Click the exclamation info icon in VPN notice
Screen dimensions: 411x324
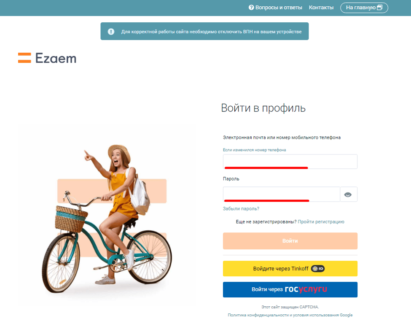tap(111, 32)
